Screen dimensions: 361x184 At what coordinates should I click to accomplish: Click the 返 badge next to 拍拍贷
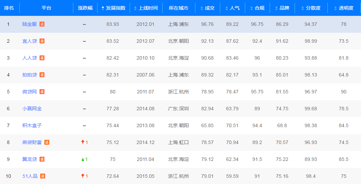42,75
